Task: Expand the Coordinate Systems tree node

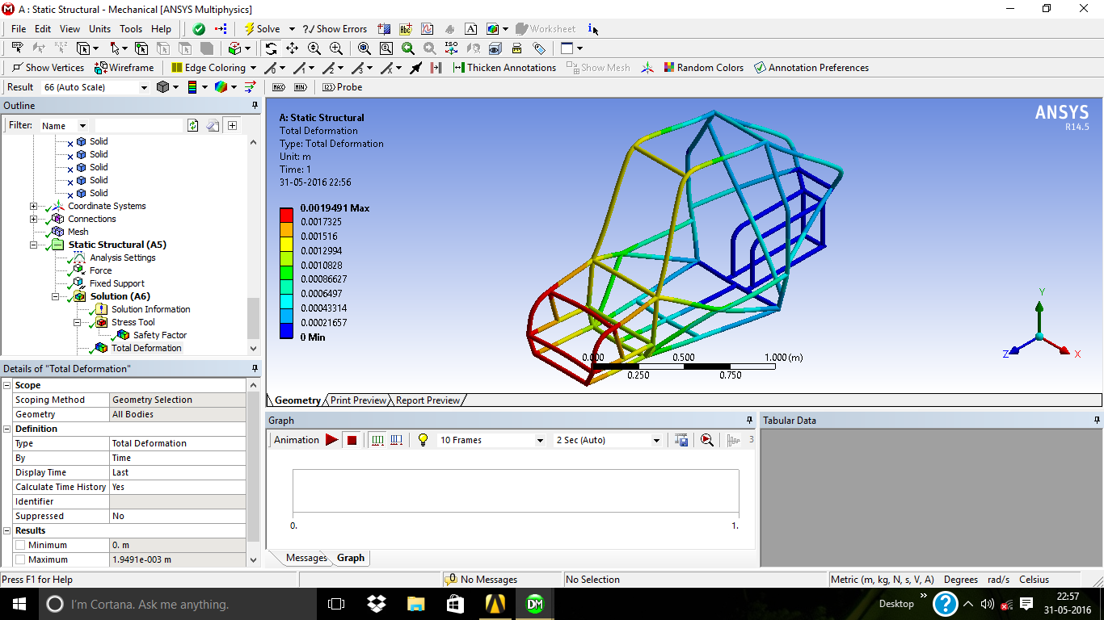Action: pyautogui.click(x=33, y=206)
